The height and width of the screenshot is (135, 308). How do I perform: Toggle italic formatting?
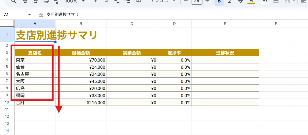point(230,1)
